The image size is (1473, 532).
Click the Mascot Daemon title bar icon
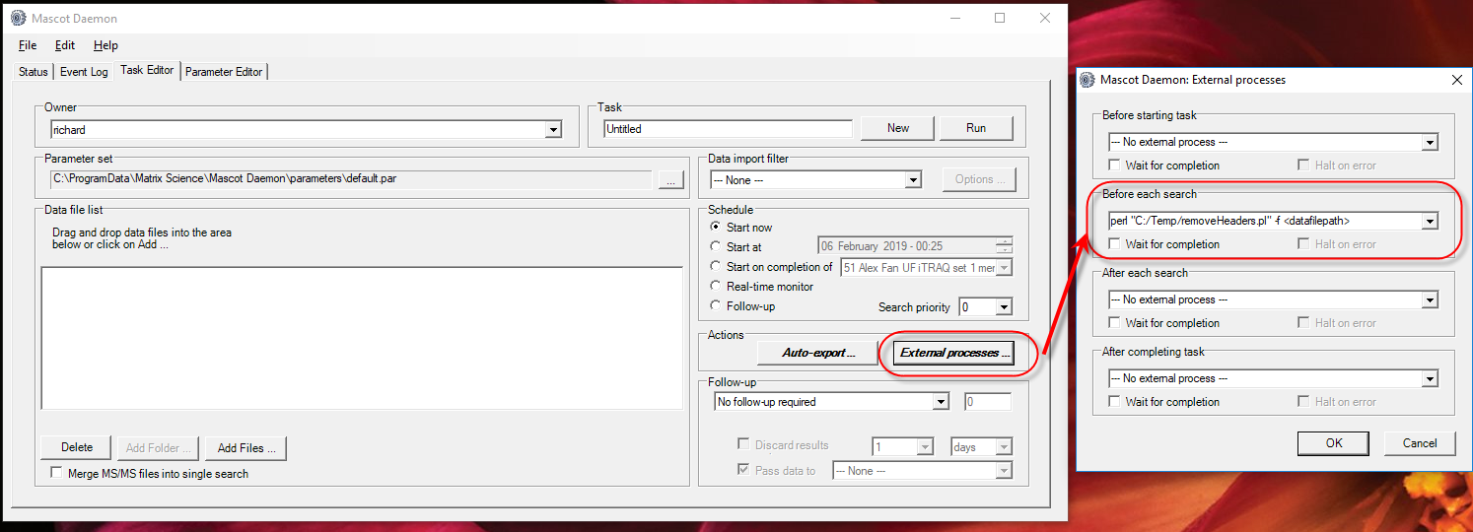pos(18,18)
